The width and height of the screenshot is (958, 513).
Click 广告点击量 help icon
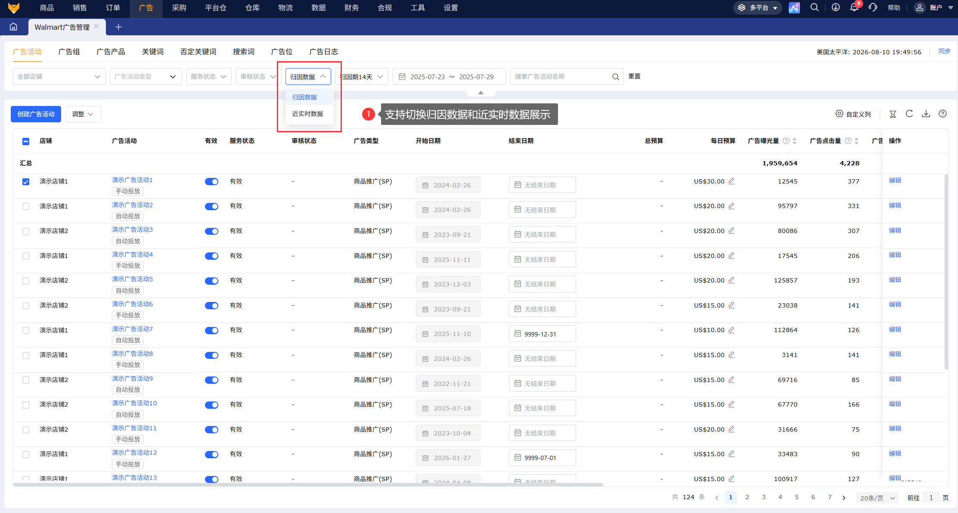coord(848,141)
